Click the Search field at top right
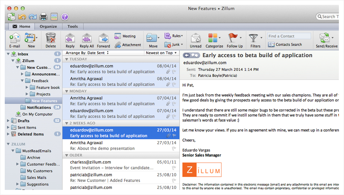This screenshot has width=344, height=195. coord(327,16)
